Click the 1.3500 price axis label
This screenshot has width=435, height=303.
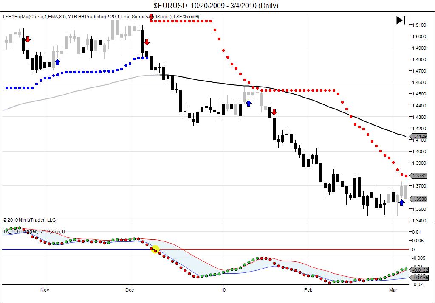coord(419,209)
